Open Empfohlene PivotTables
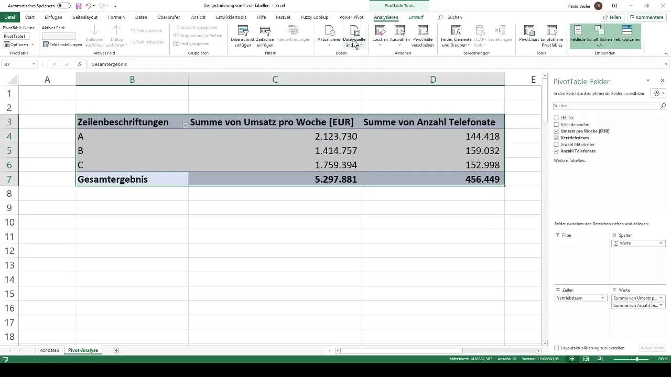This screenshot has width=671, height=377. (552, 36)
